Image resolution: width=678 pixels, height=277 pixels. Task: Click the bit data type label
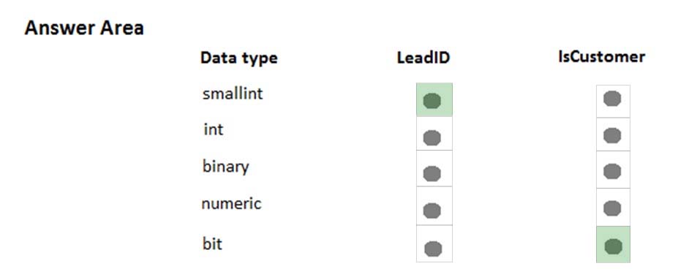pyautogui.click(x=212, y=243)
